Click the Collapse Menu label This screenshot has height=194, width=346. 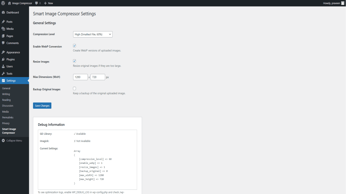click(14, 141)
